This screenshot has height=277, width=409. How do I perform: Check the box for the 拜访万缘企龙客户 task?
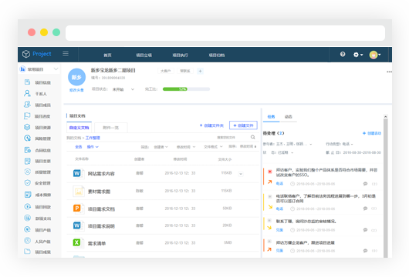coord(270,242)
